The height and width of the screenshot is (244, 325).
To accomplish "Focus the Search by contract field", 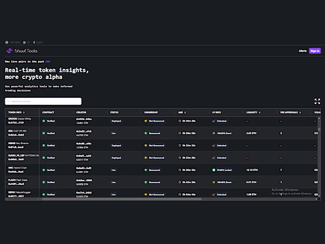I will (43, 101).
